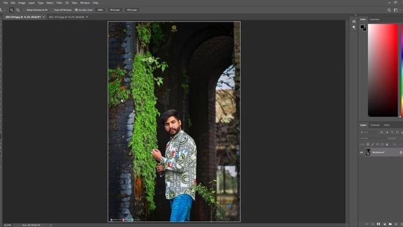Click the Background layer thumbnail
Screen dimensions: 403x227
click(x=368, y=153)
